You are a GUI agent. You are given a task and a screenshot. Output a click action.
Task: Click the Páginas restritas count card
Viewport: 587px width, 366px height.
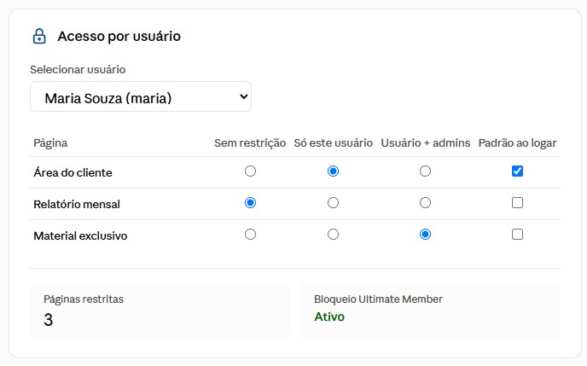click(160, 311)
